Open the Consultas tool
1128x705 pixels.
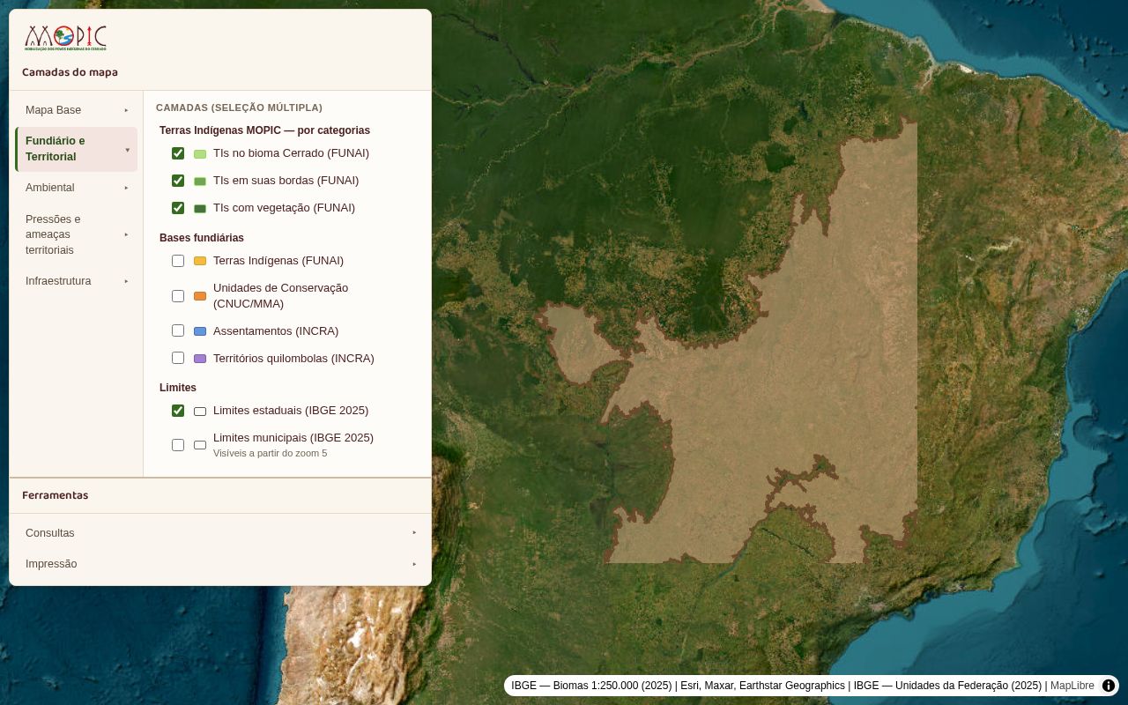coord(220,533)
